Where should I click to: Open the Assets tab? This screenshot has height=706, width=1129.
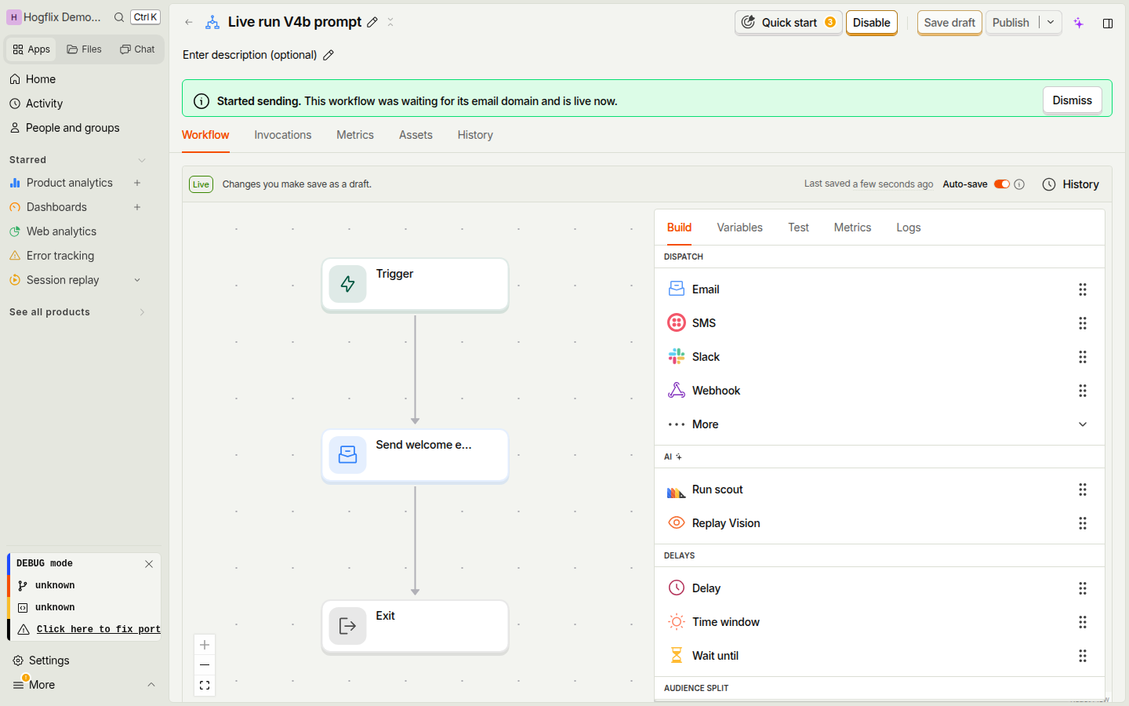tap(416, 135)
